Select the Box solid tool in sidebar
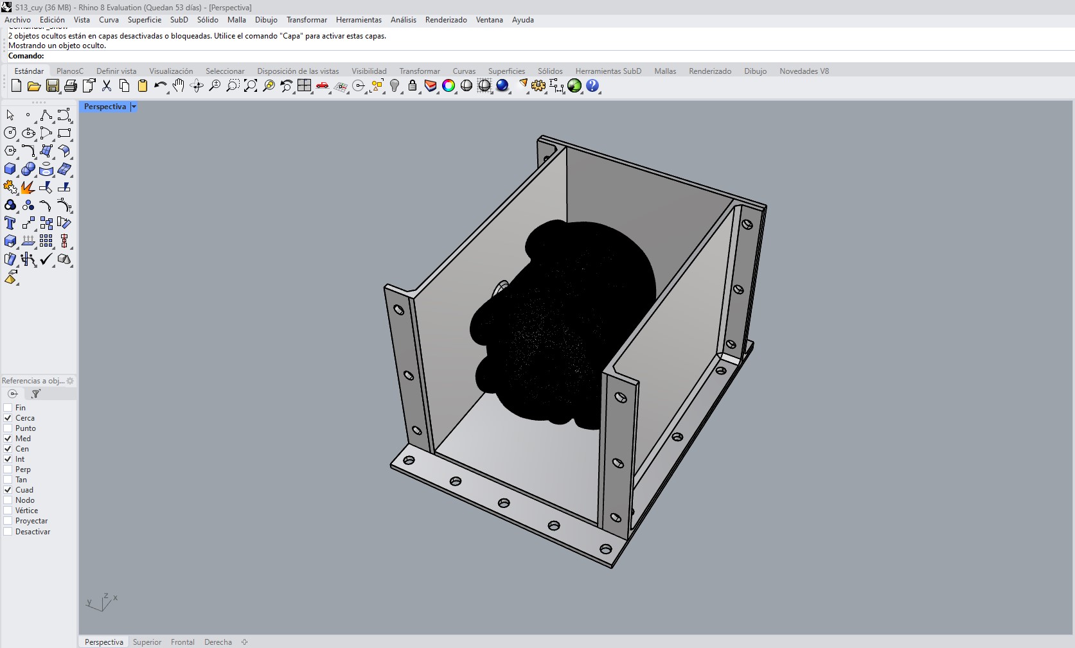This screenshot has width=1075, height=648. 10,169
